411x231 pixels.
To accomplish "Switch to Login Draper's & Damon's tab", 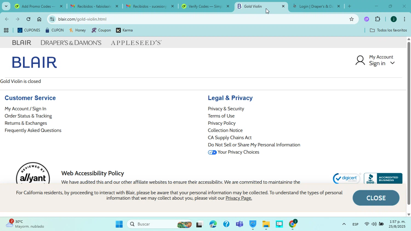I will click(x=316, y=6).
